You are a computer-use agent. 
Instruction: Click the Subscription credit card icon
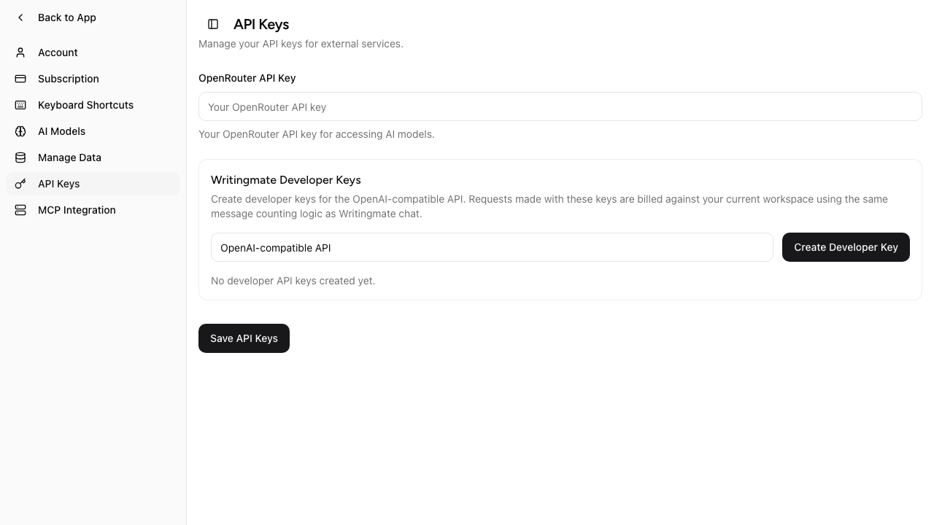pyautogui.click(x=20, y=79)
